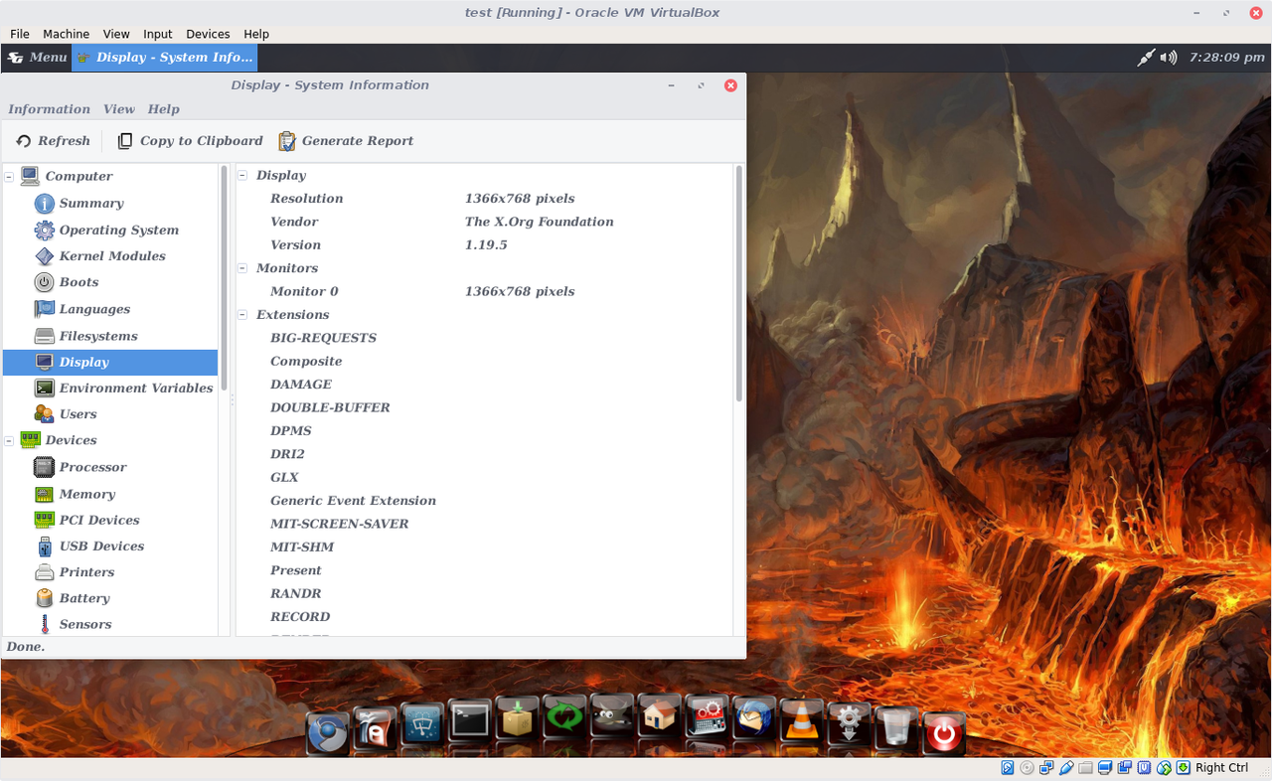Open the VirtualBox Input menu
This screenshot has height=781, width=1272.
pos(157,34)
